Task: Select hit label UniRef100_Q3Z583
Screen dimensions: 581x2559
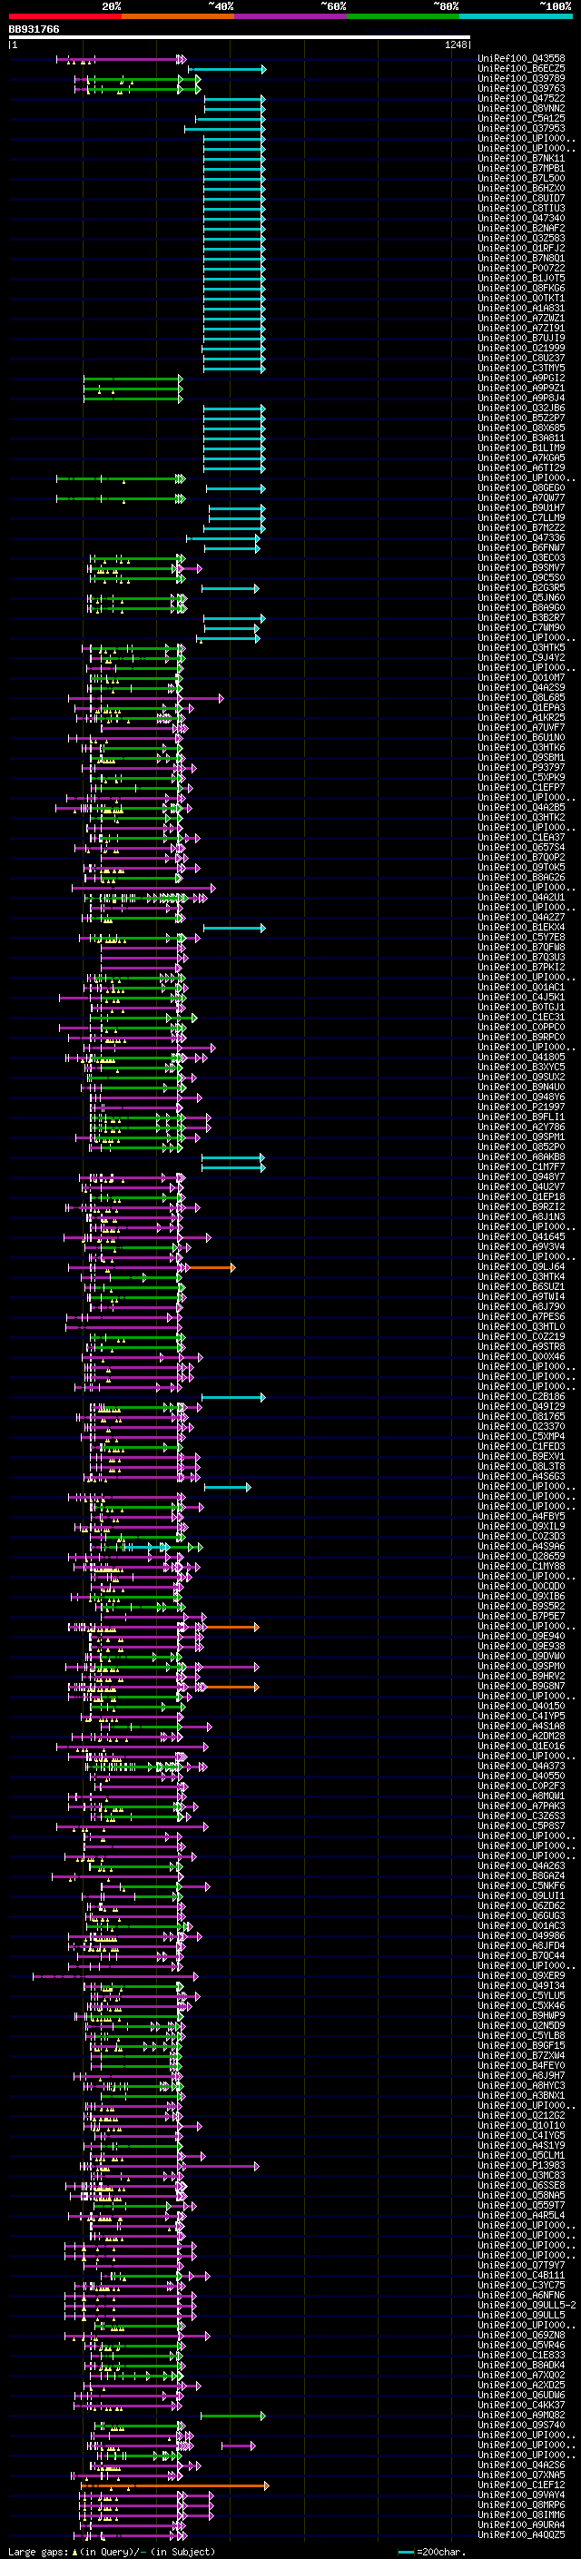Action: pos(521,239)
